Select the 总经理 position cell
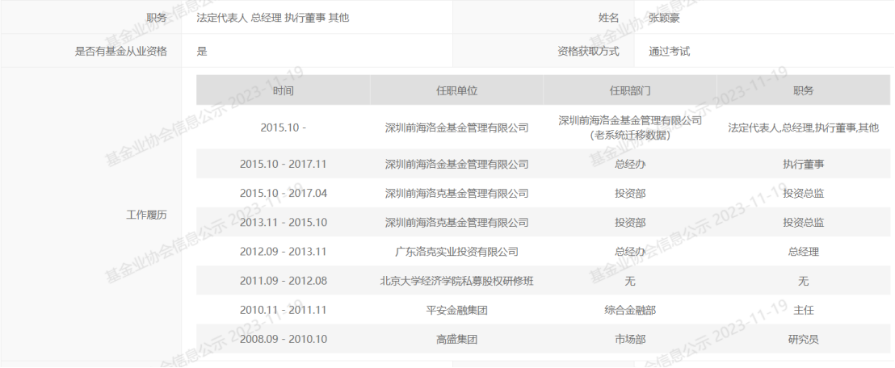The height and width of the screenshot is (368, 895). tap(804, 252)
